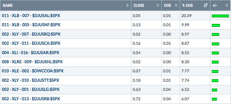The height and width of the screenshot is (104, 231).
Task: Toggle CHG column sort arrows
Action: click(x=176, y=5)
